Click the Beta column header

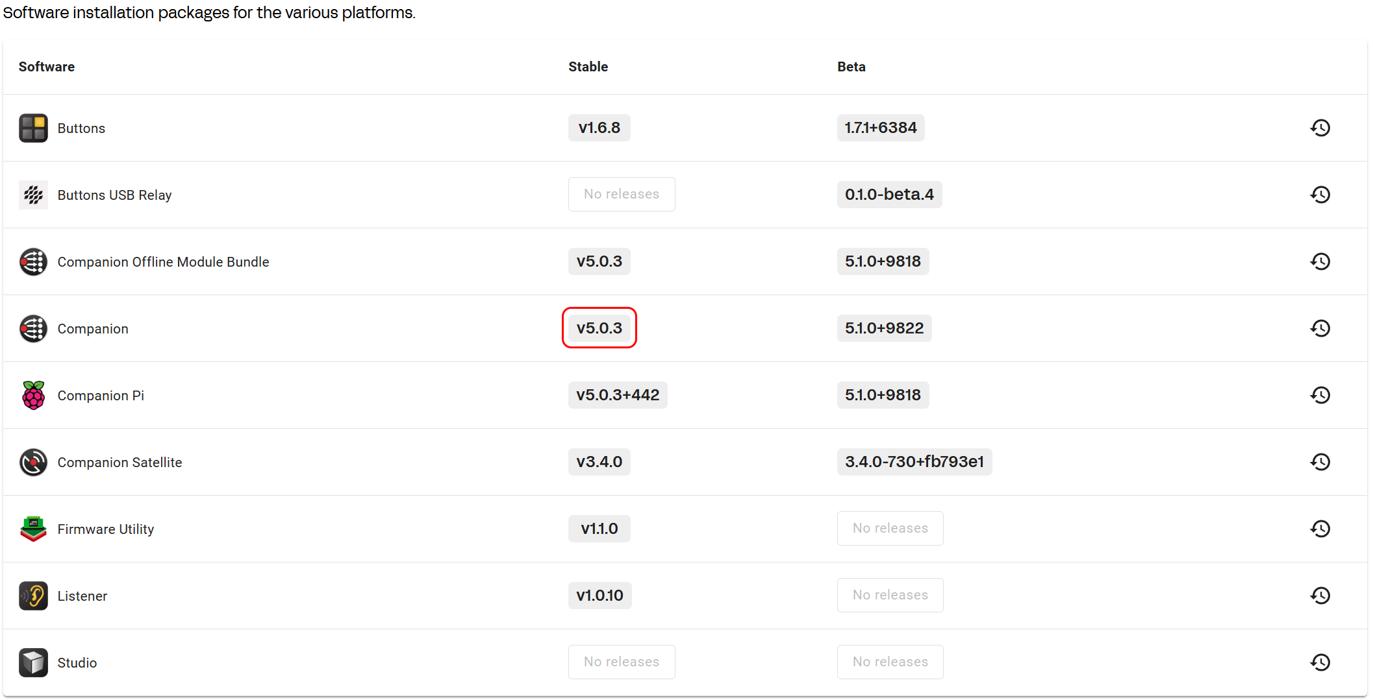click(x=851, y=67)
